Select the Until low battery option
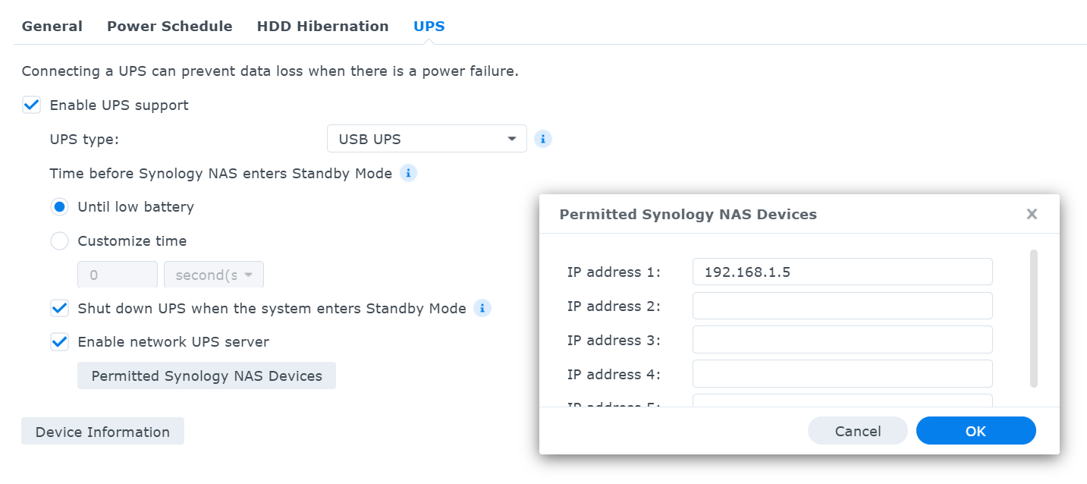The height and width of the screenshot is (484, 1087). coord(59,206)
